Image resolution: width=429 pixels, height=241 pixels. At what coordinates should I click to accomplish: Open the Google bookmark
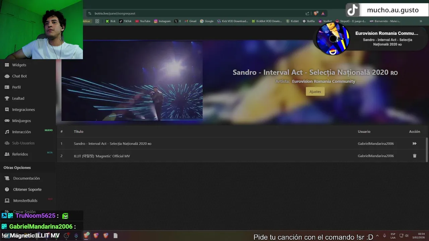click(207, 21)
